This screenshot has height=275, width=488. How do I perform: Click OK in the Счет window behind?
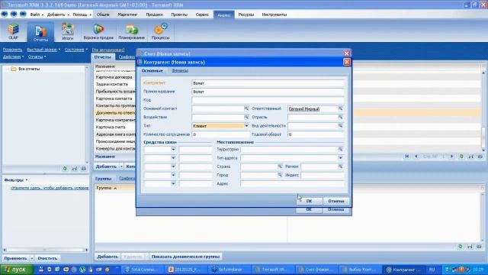click(x=309, y=209)
